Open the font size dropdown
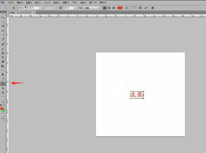 (75, 8)
